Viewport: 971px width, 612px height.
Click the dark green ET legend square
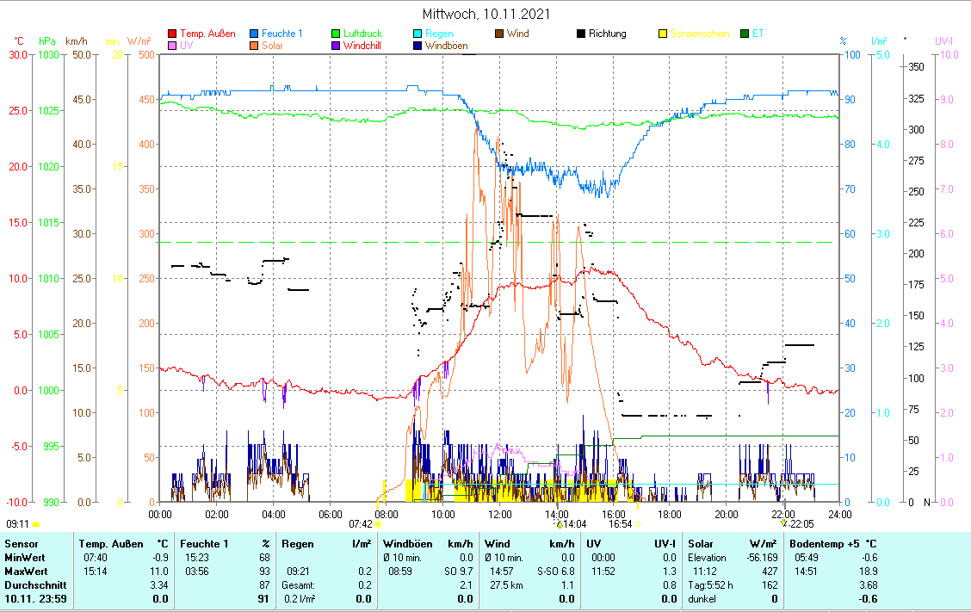coord(745,34)
